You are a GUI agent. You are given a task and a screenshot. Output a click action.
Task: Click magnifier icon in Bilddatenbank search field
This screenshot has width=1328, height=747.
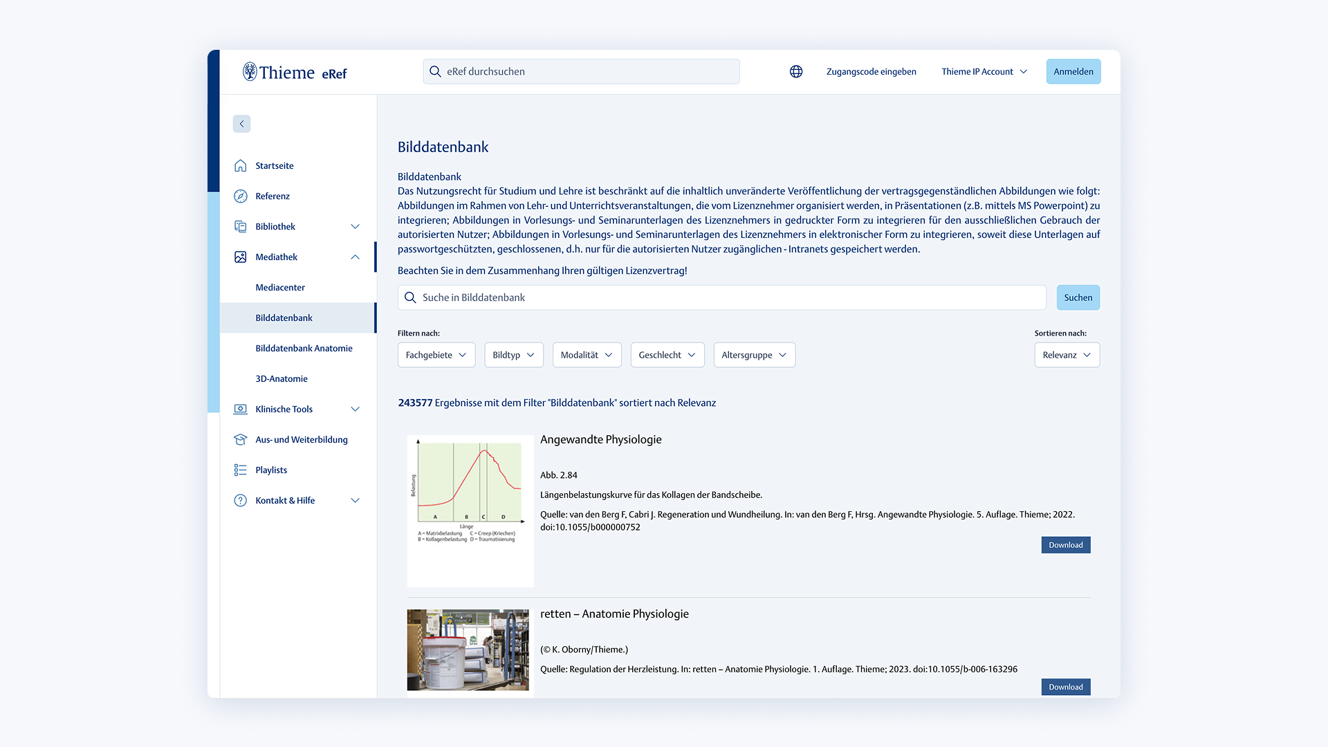click(x=410, y=297)
